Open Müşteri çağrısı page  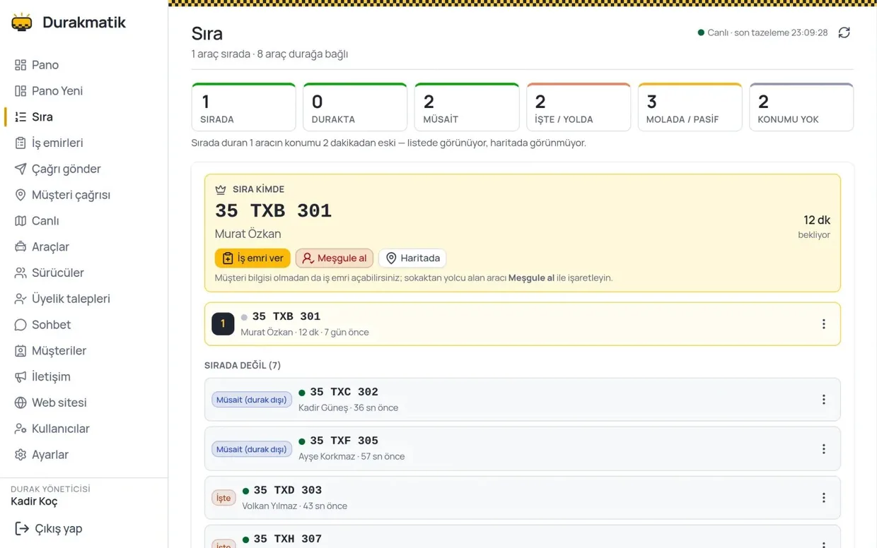(x=83, y=195)
